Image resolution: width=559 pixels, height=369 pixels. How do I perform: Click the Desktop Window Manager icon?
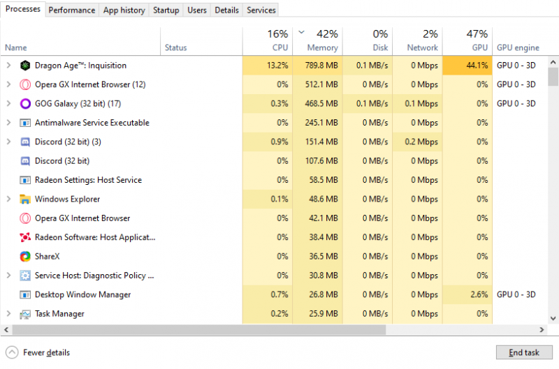pos(25,295)
